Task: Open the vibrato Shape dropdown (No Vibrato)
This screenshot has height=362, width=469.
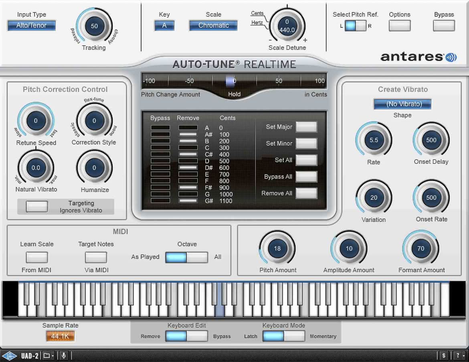Action: (x=402, y=104)
